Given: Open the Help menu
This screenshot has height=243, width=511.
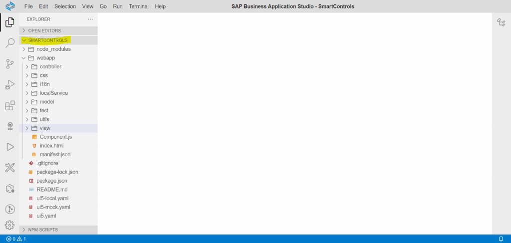Looking at the screenshot, I should [x=160, y=6].
